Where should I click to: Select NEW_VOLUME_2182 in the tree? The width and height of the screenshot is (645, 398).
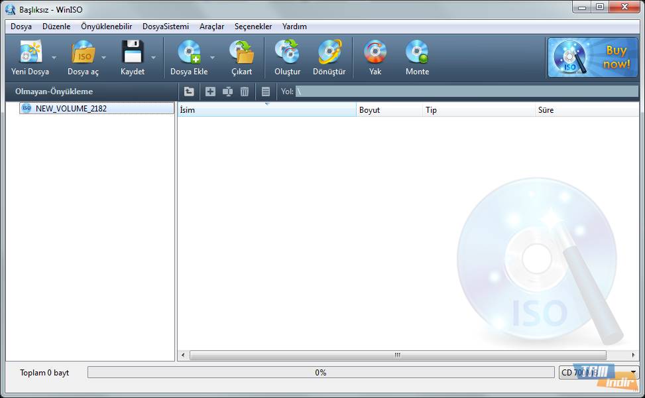[x=71, y=108]
